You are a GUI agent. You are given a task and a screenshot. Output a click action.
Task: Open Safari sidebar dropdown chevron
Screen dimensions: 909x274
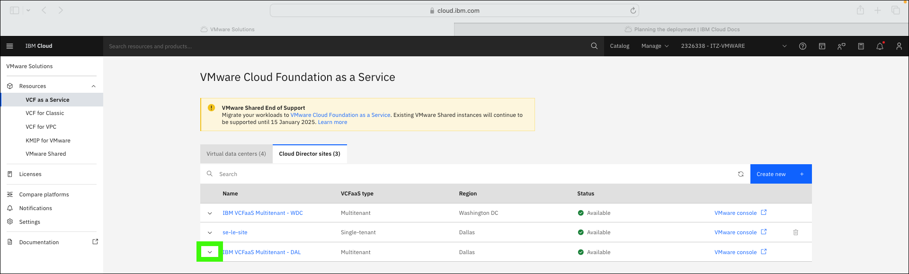pyautogui.click(x=28, y=10)
